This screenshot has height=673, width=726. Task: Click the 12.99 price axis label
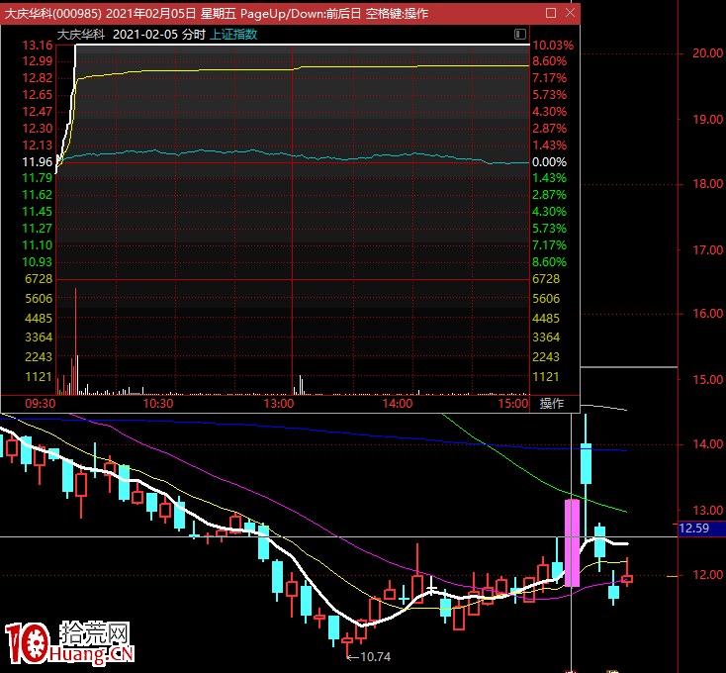pos(38,61)
